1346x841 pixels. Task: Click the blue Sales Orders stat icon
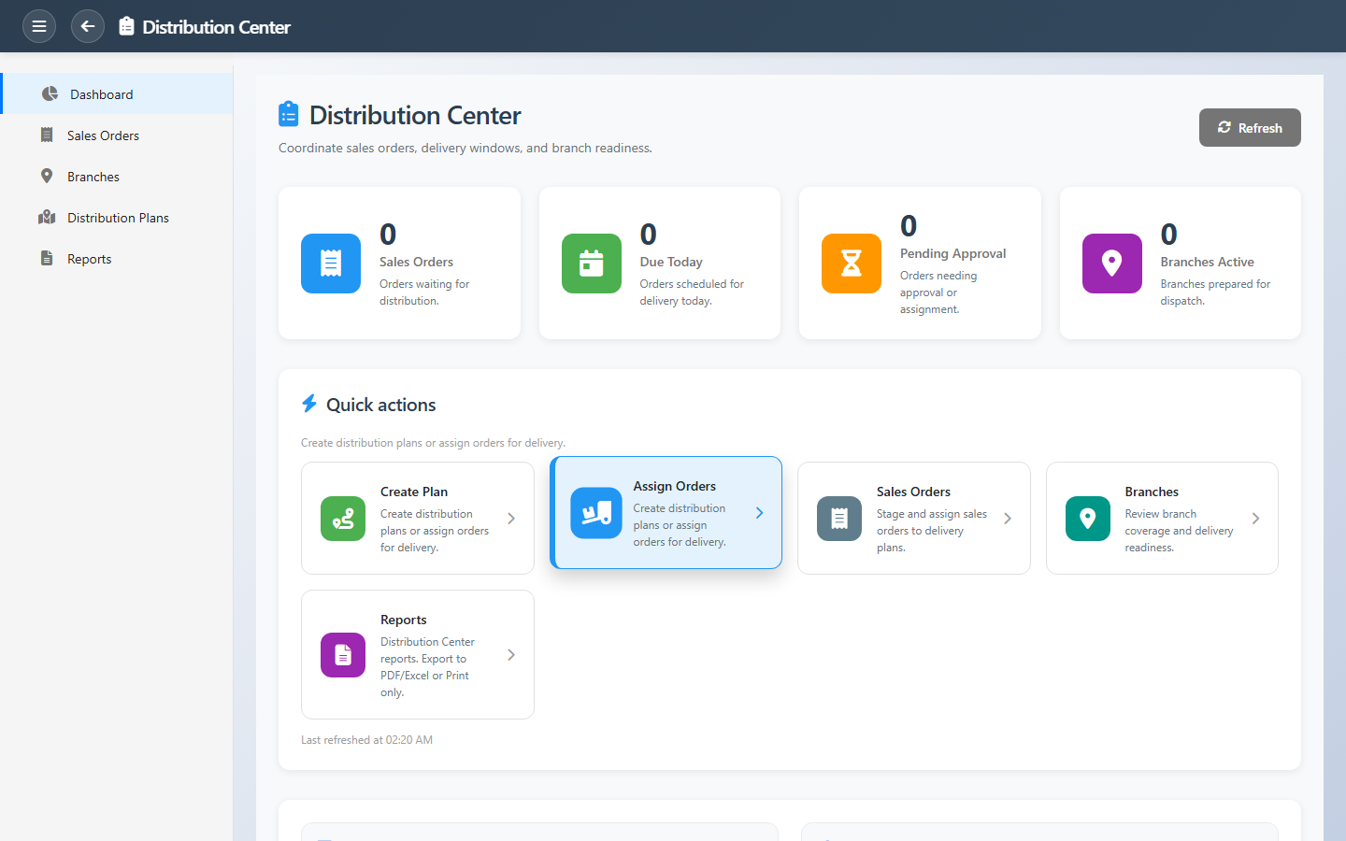pyautogui.click(x=331, y=264)
